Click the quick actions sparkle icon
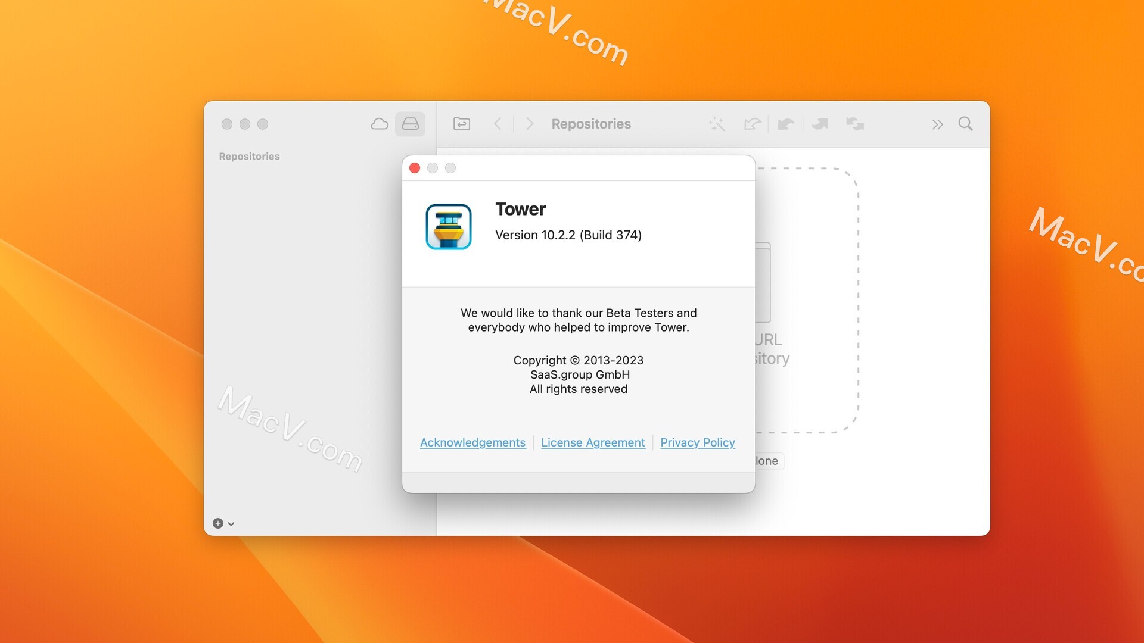The width and height of the screenshot is (1144, 643). [717, 124]
